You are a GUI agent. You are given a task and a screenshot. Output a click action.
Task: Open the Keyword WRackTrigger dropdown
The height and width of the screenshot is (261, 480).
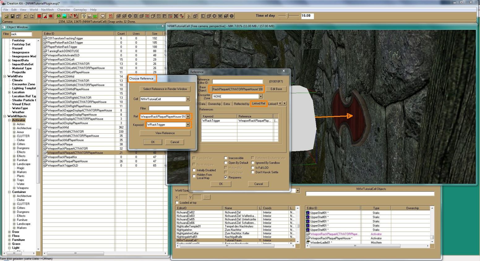(188, 125)
